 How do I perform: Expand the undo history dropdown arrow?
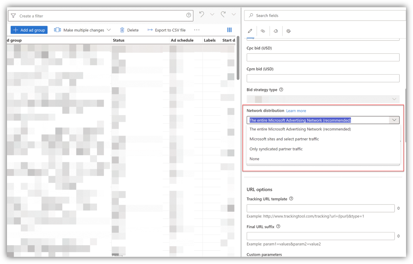pos(212,15)
